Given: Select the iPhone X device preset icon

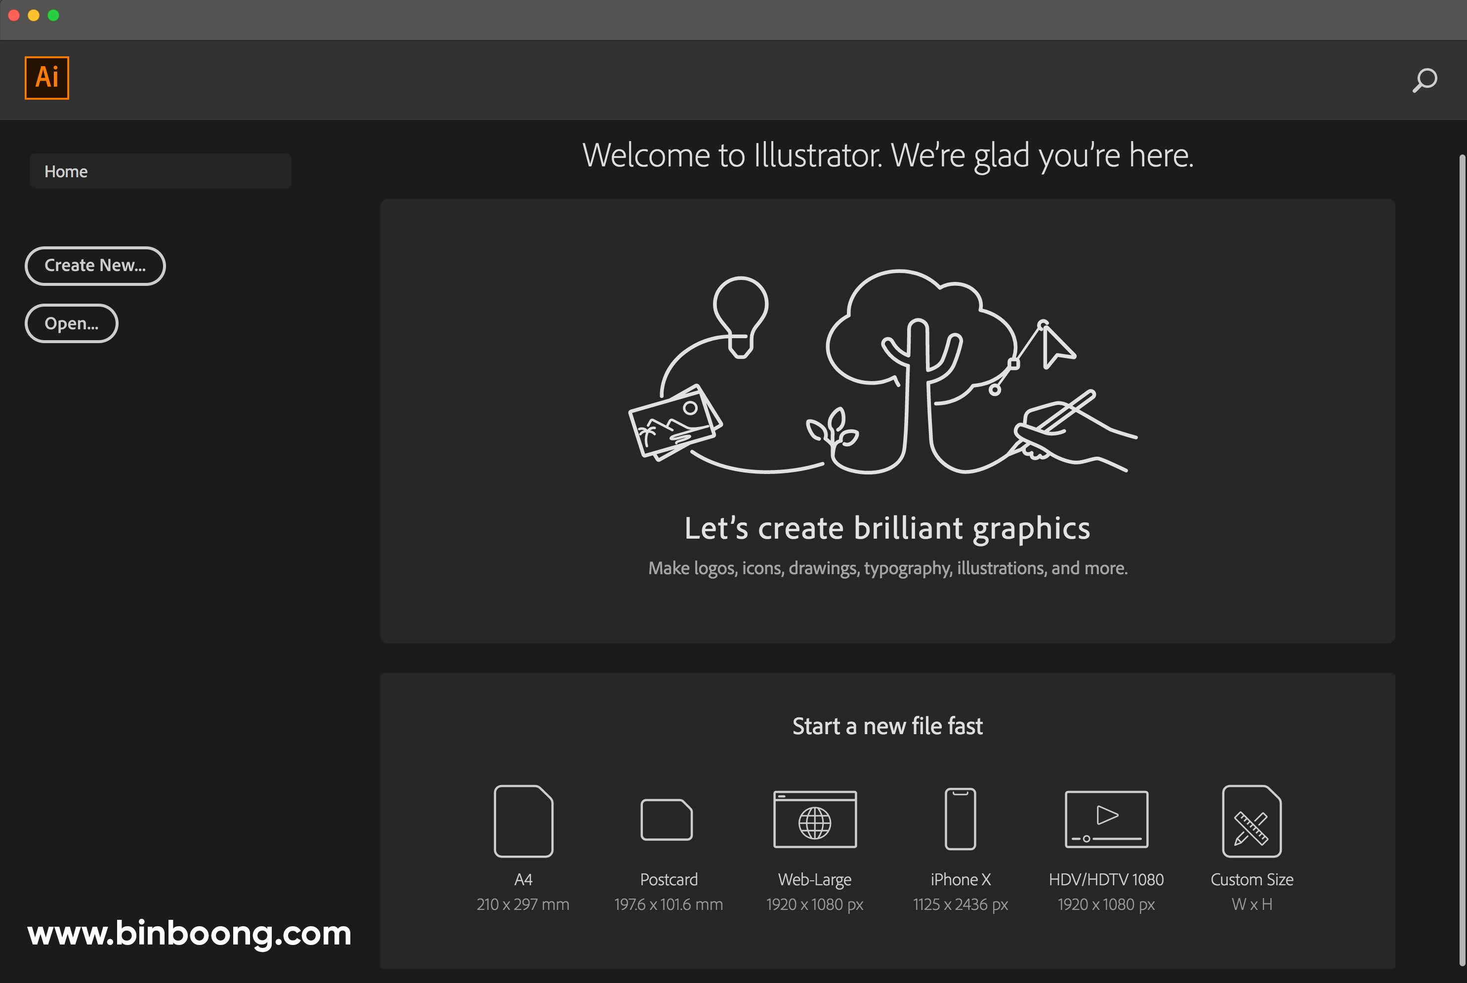Looking at the screenshot, I should click(960, 819).
